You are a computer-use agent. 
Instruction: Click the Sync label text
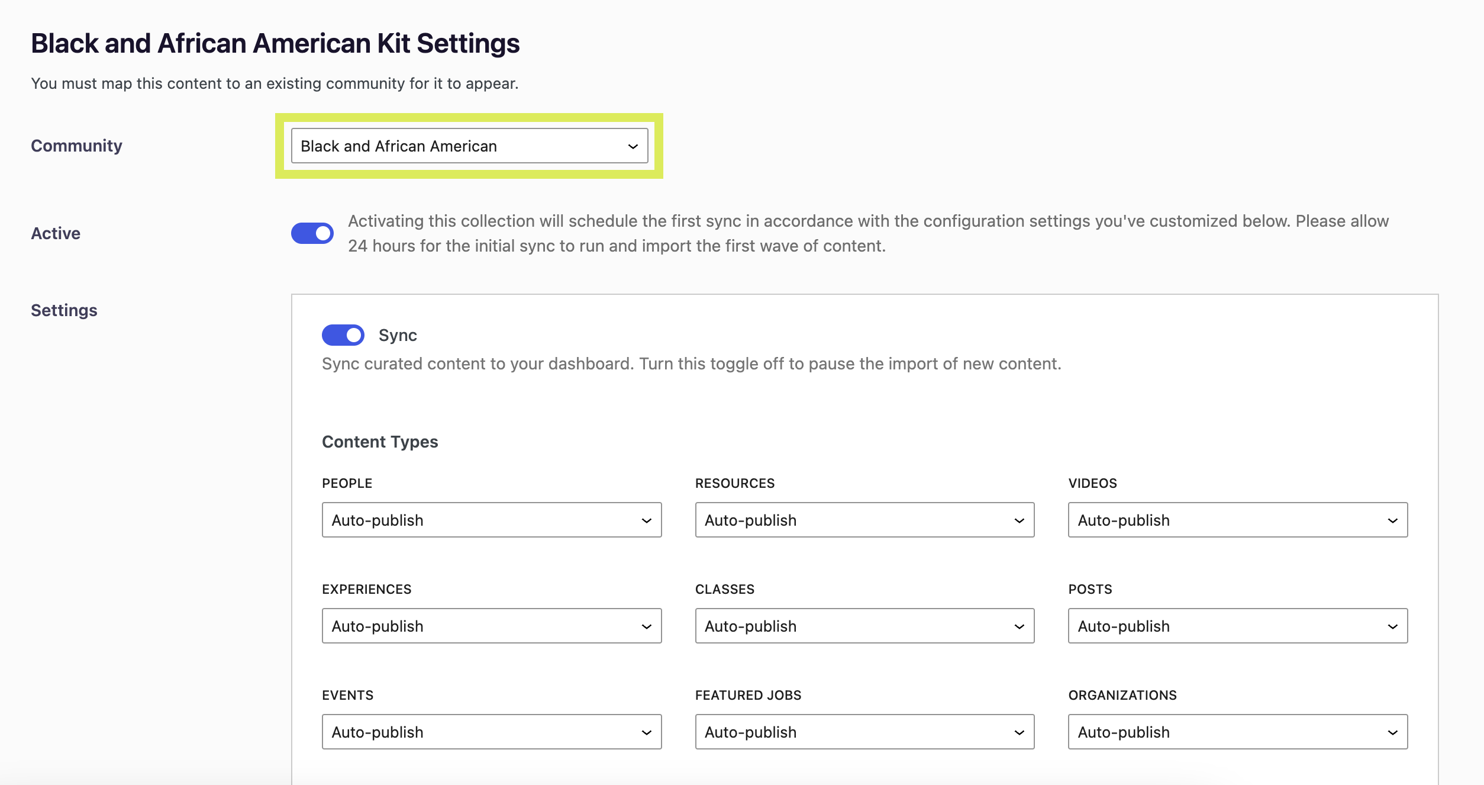(398, 336)
